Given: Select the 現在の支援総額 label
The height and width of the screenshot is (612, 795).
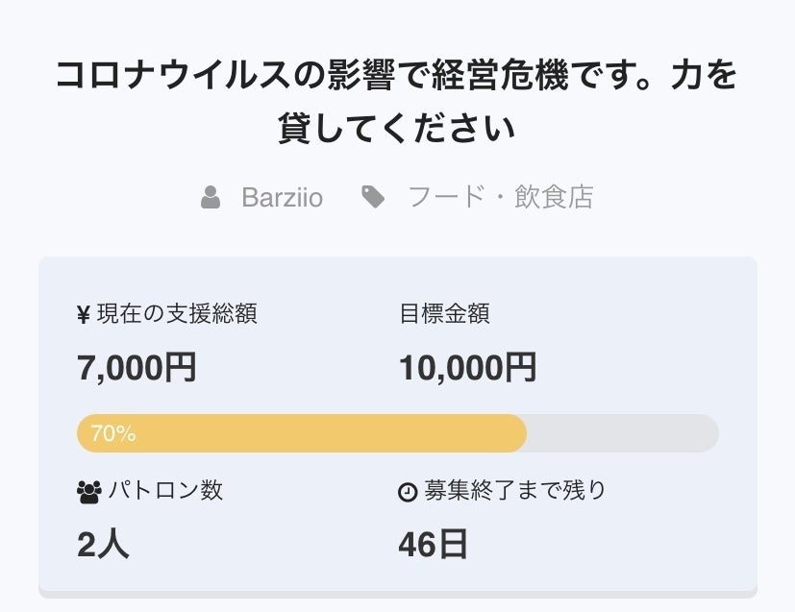Looking at the screenshot, I should (177, 314).
